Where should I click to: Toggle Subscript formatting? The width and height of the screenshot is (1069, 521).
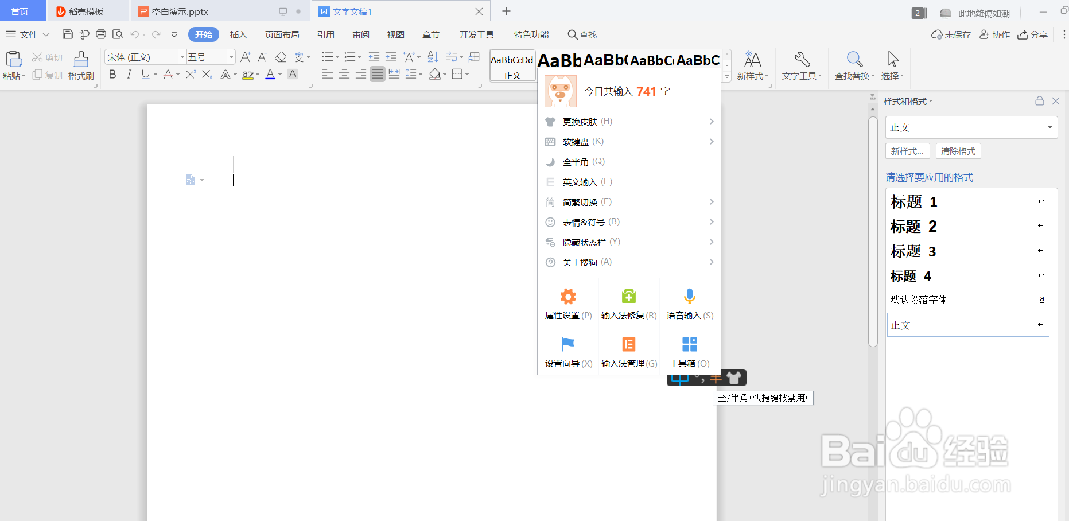(207, 74)
